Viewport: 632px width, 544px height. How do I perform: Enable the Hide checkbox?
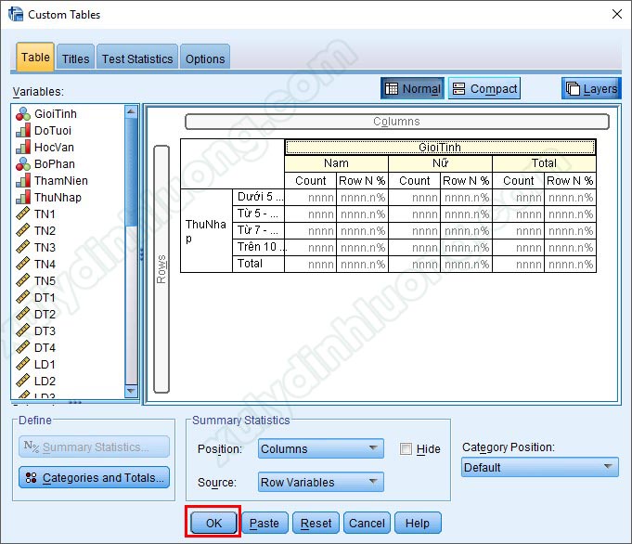coord(406,449)
